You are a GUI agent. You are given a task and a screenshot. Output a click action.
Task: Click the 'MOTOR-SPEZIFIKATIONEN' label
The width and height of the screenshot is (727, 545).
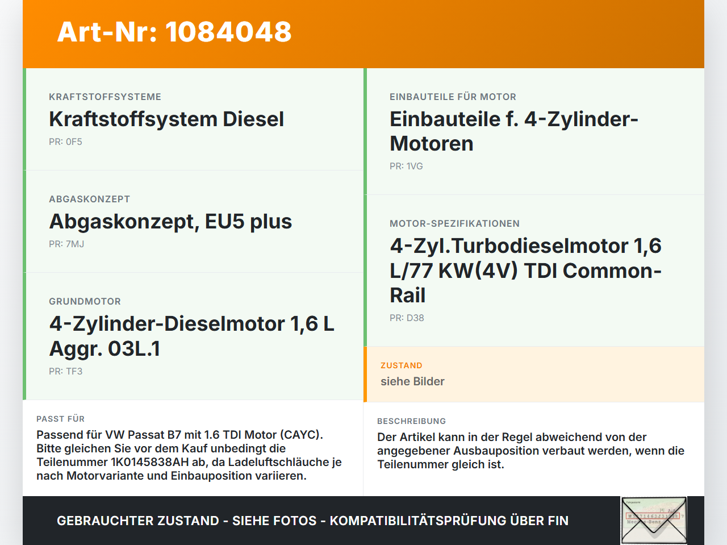coord(454,223)
